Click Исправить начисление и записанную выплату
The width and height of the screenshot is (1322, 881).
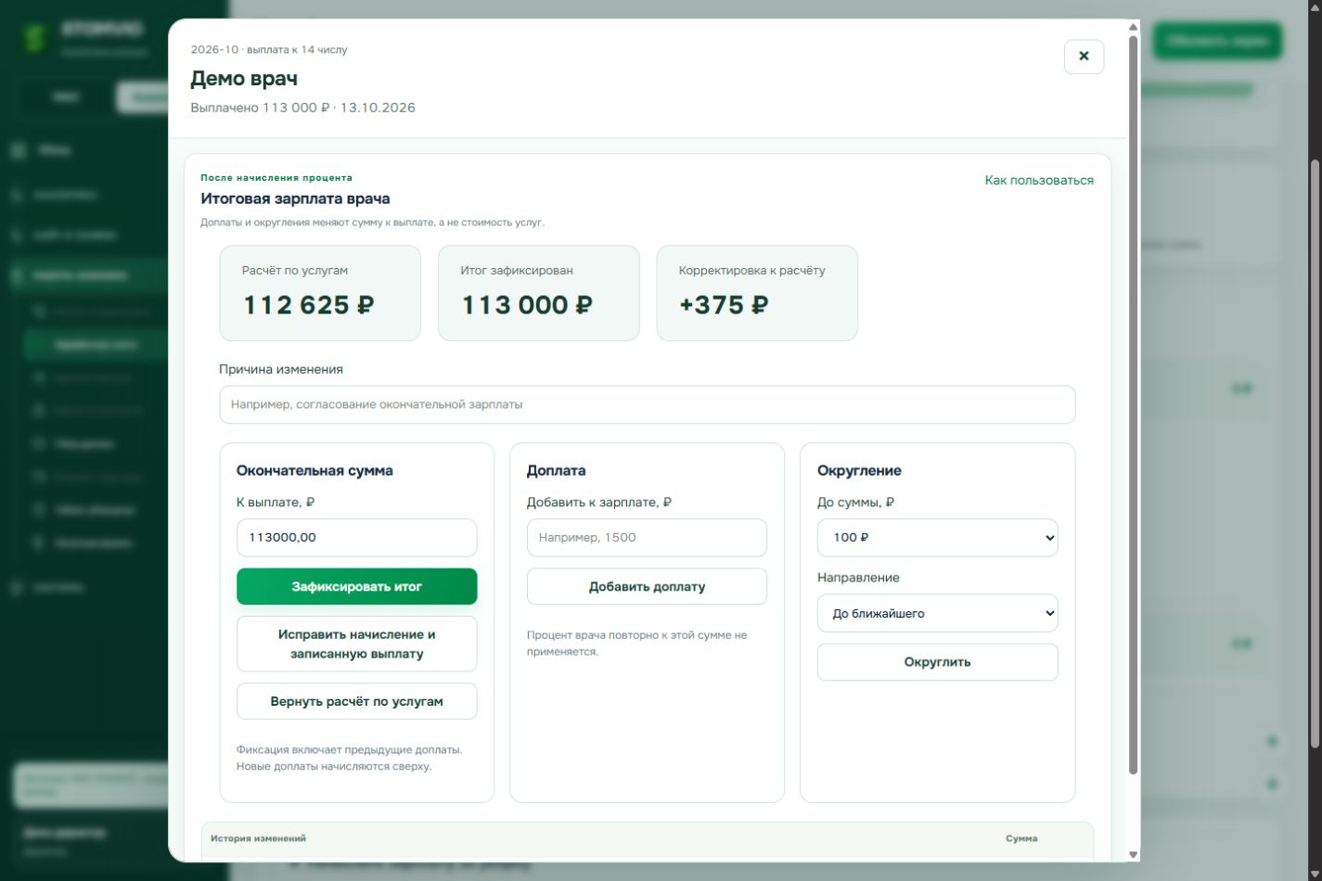(x=356, y=644)
